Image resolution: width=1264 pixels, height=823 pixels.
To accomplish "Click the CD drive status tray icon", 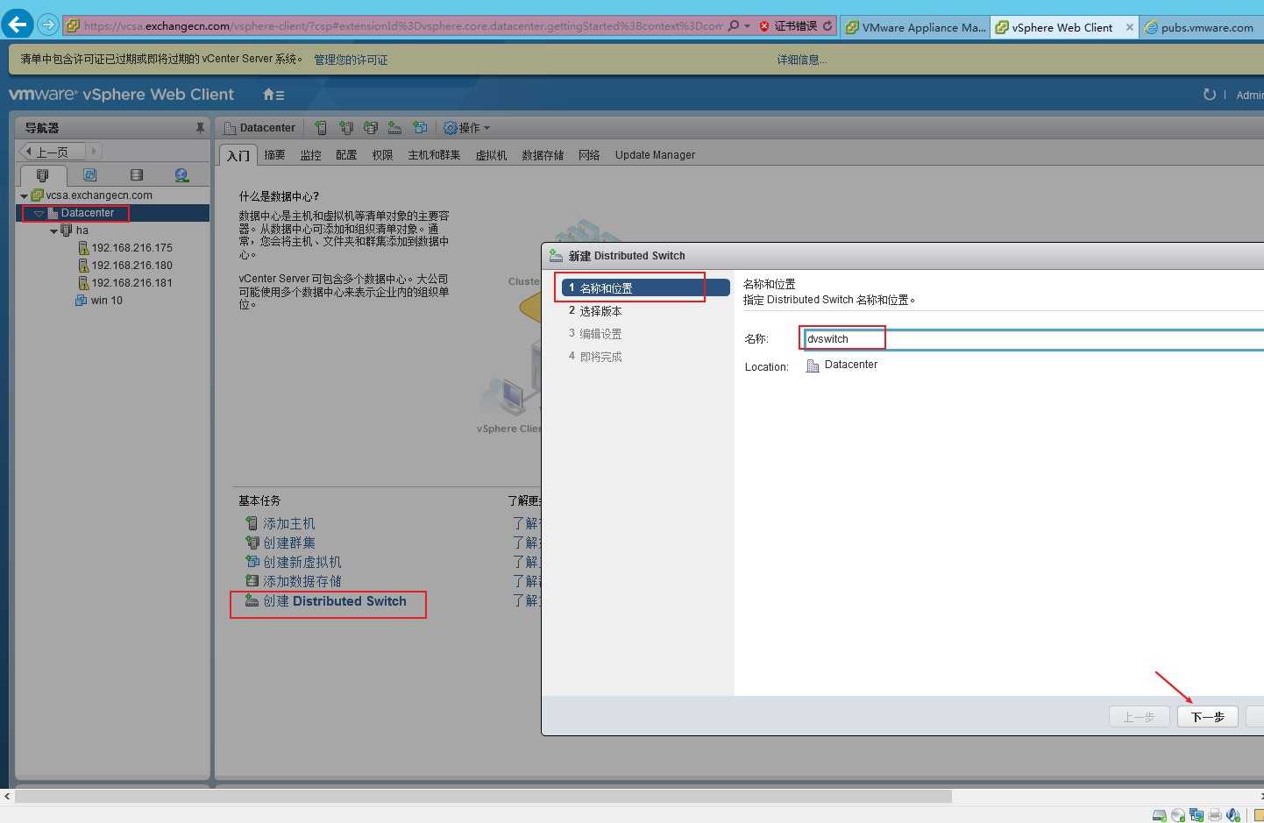I will pos(1178,815).
